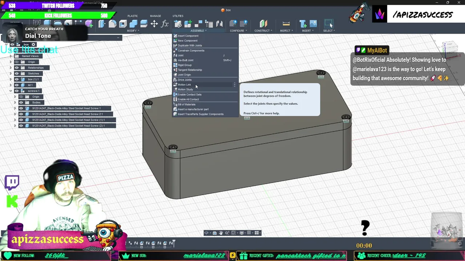Select As-Built Joint menu entry
Screen dimensions: 465x261
coord(205,60)
